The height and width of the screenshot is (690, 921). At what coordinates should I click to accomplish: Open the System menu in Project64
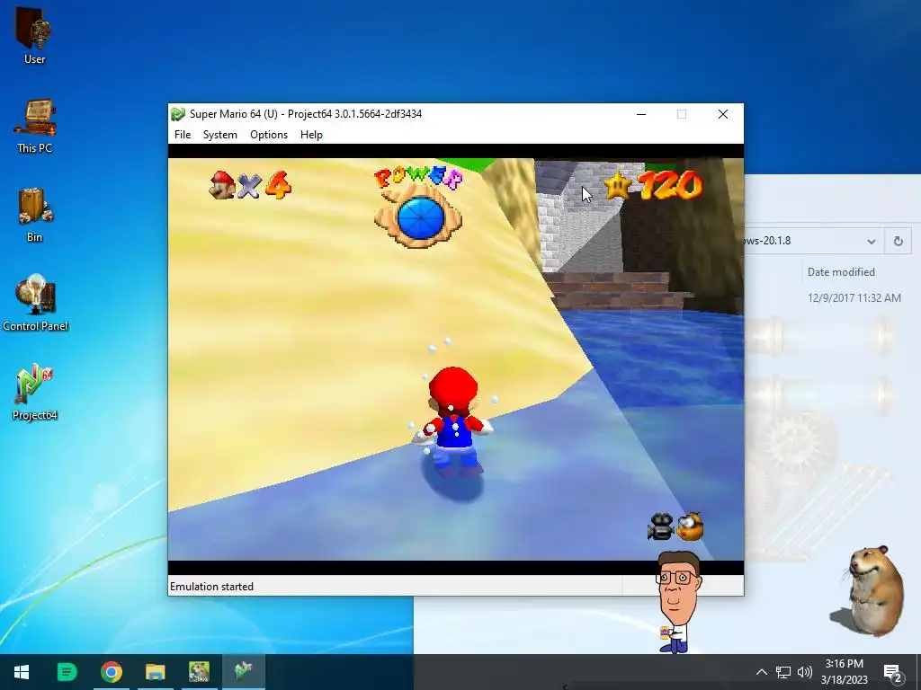pos(220,135)
